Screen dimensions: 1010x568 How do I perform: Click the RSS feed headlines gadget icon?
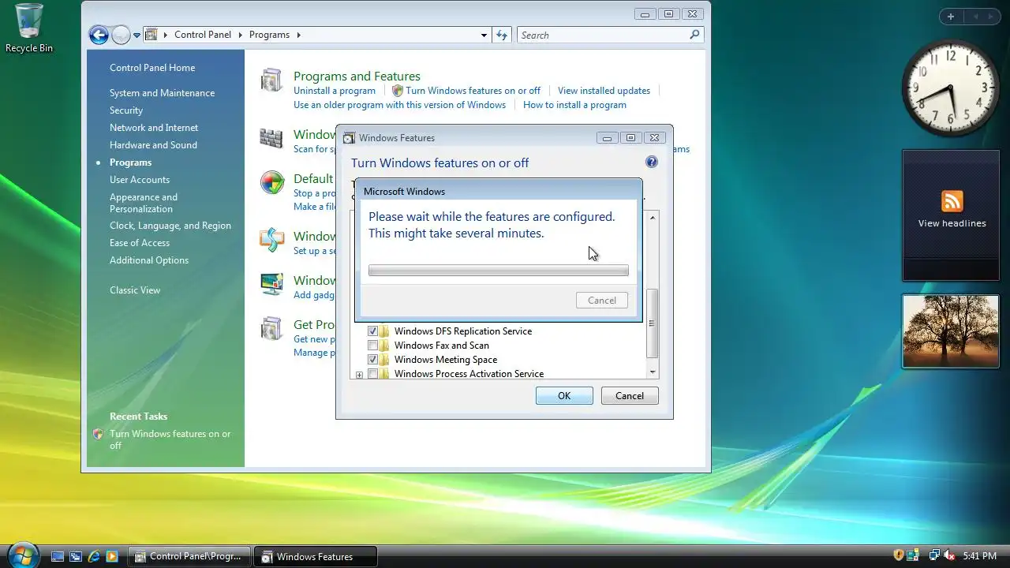952,201
